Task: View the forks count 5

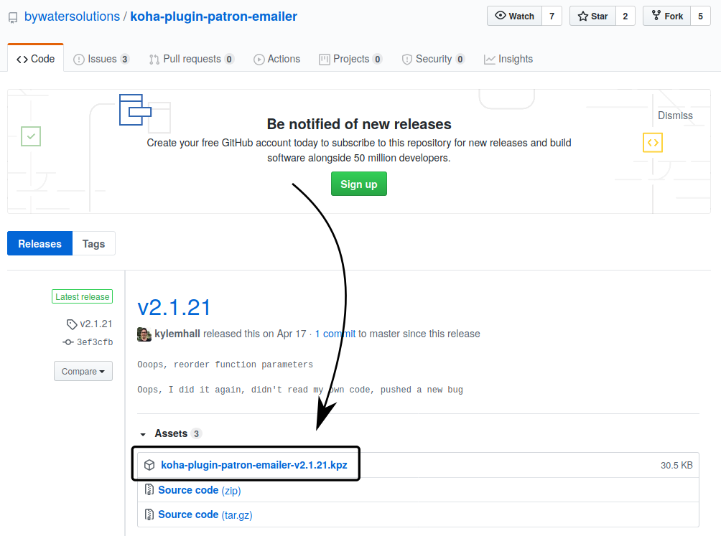Action: click(x=700, y=16)
